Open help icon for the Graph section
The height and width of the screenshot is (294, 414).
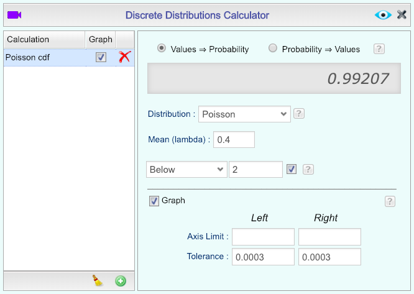tap(390, 201)
